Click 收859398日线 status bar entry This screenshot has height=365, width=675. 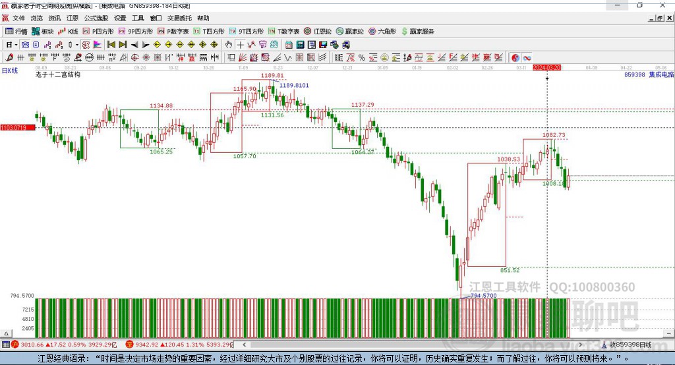(630, 345)
